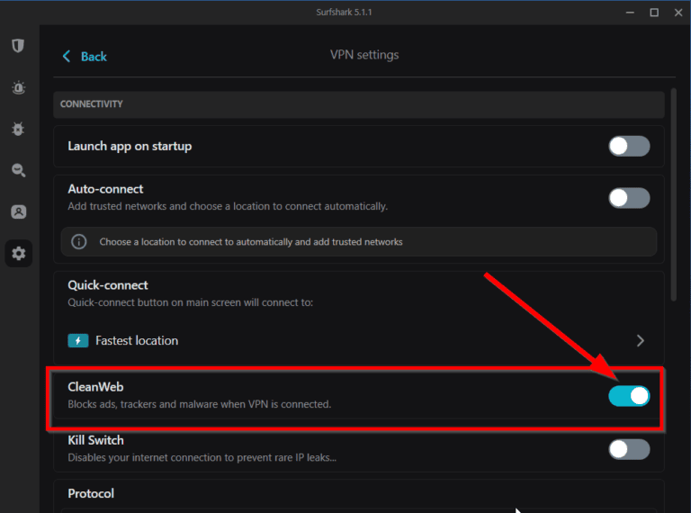691x513 pixels.
Task: Open the Alternative ID person sidebar icon
Action: tap(18, 212)
